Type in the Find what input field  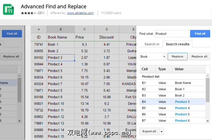[171, 34]
